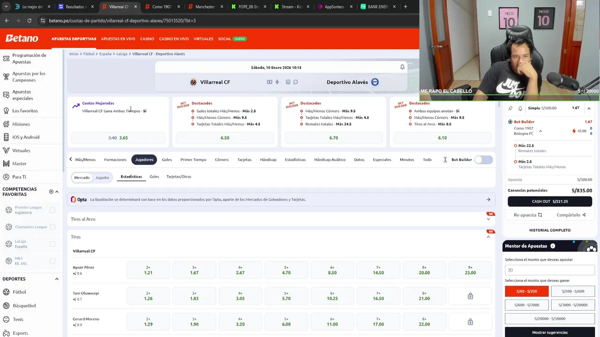Open Historial Completo link
600x337 pixels.
(x=550, y=230)
